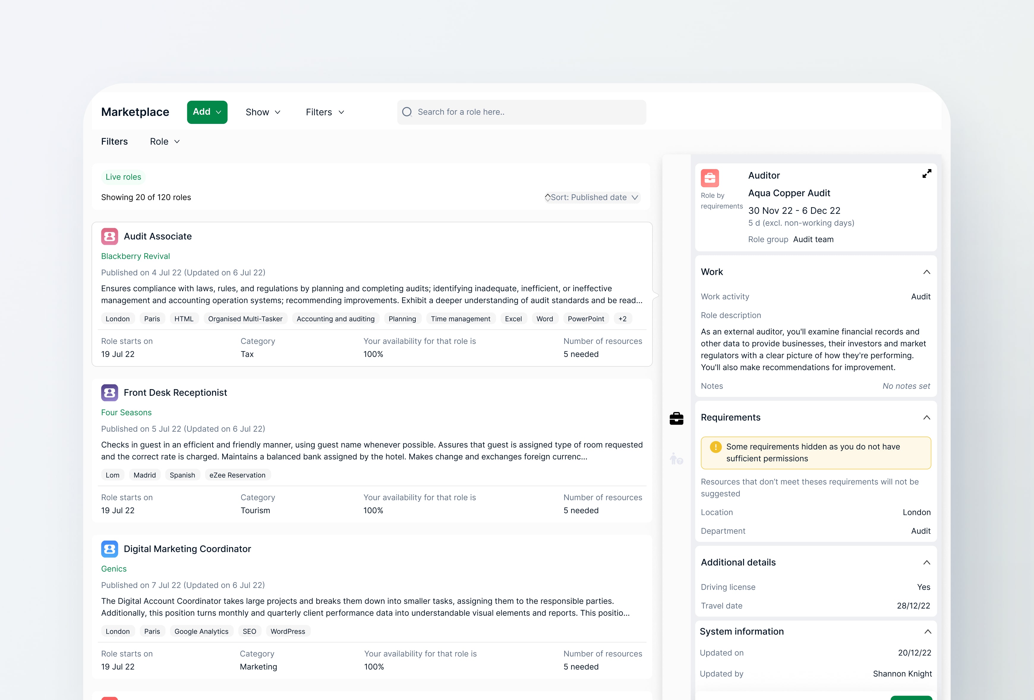The height and width of the screenshot is (700, 1034).
Task: Collapse the System information section
Action: pos(927,631)
